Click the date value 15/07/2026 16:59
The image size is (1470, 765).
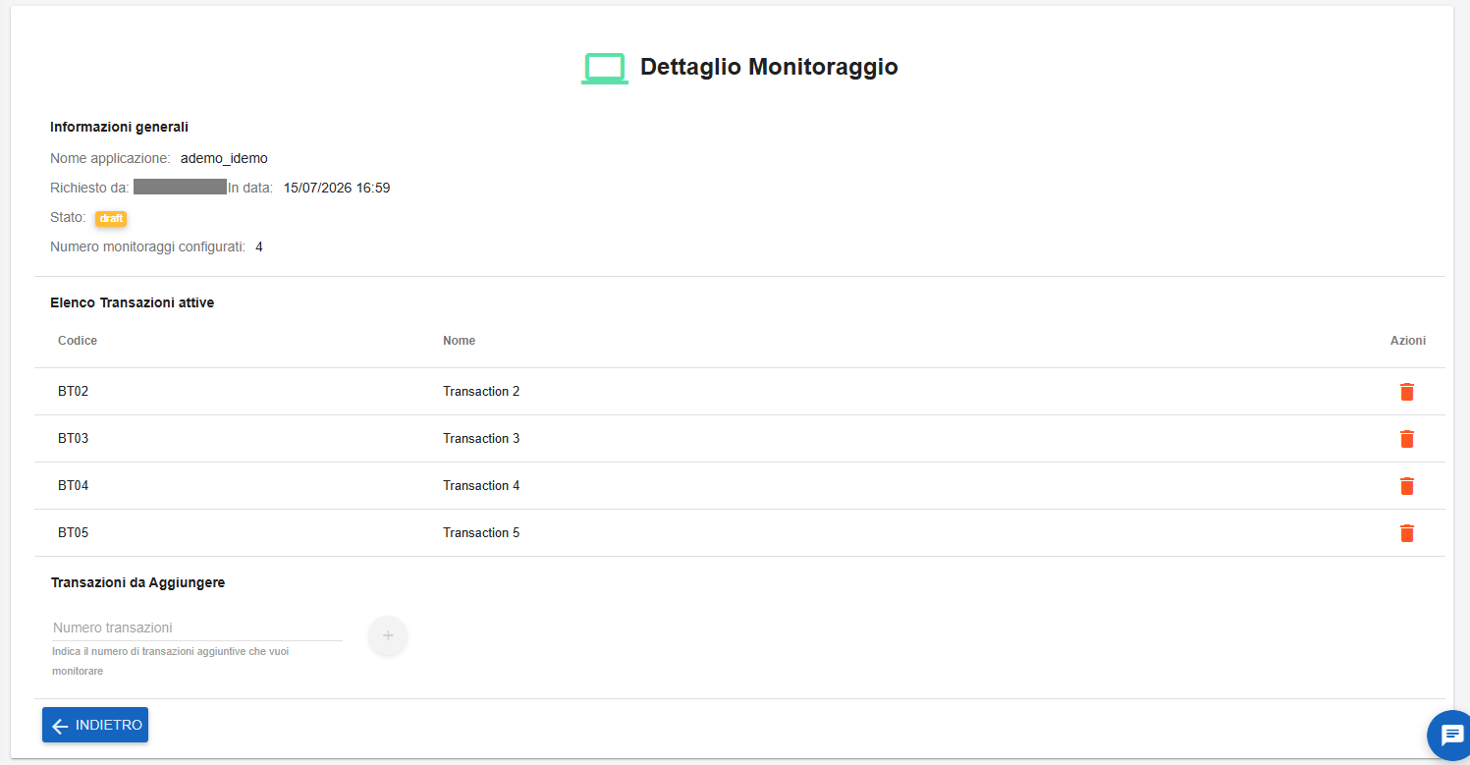[x=337, y=188]
